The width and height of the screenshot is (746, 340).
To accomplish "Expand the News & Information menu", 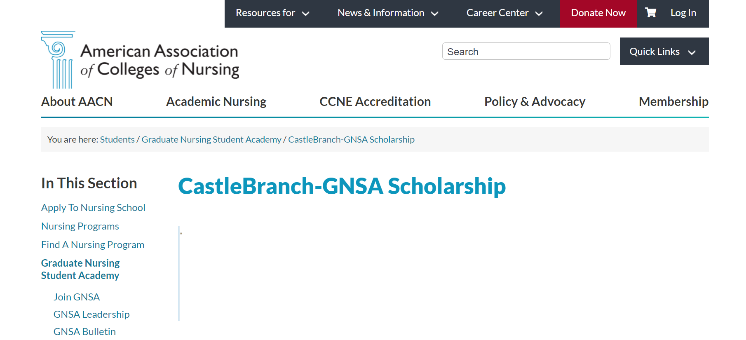I will pos(387,13).
